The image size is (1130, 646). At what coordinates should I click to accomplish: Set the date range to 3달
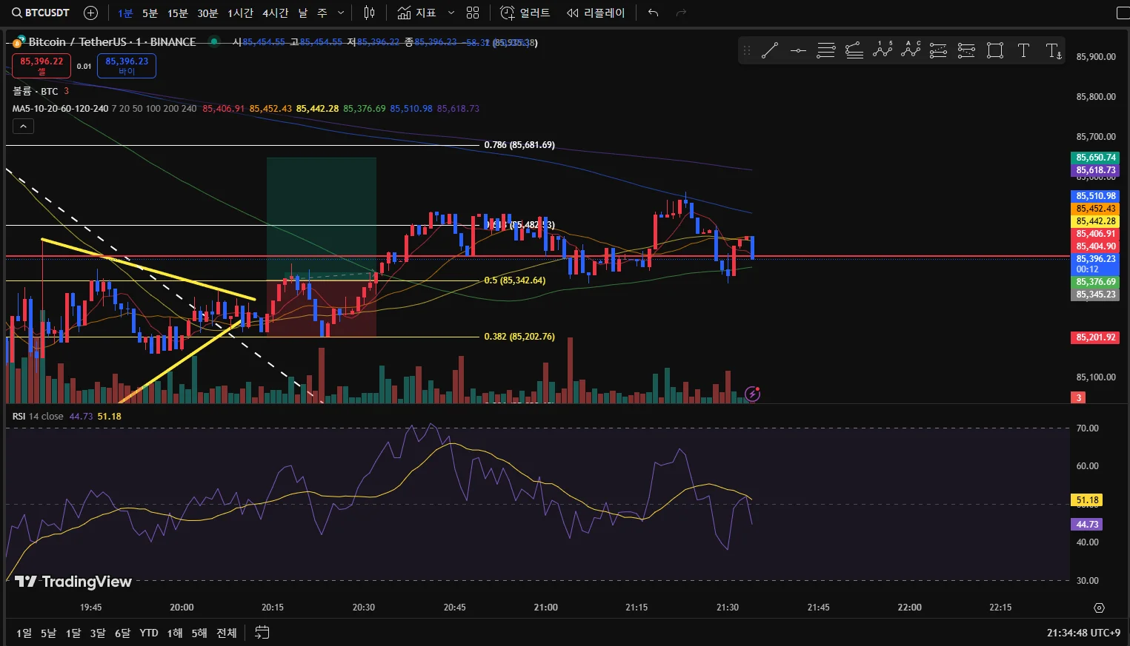tap(98, 633)
